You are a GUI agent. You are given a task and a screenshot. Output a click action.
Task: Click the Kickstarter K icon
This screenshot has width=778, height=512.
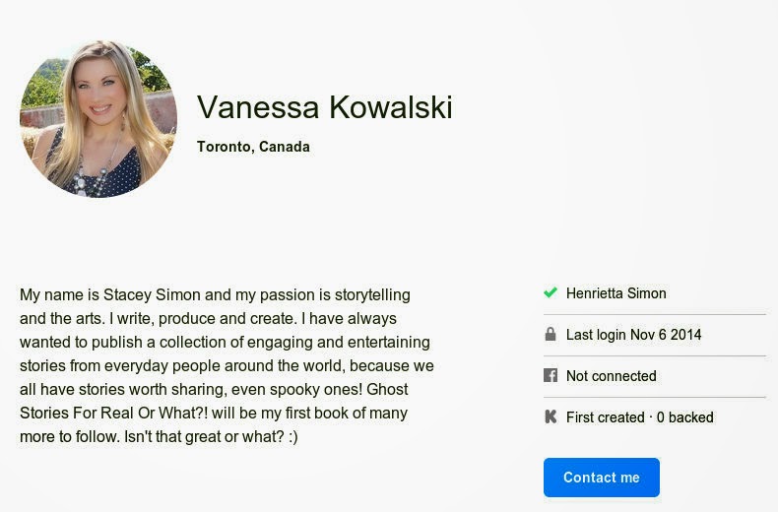[551, 417]
